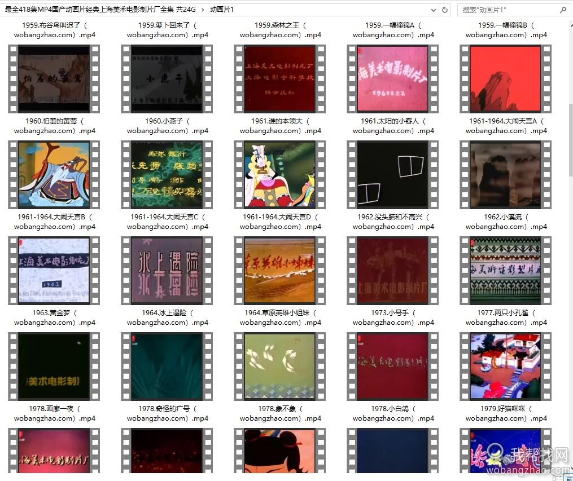Viewport: 573px width, 481px height.
Task: Select the 大闹天宫D video thumbnail
Action: (x=280, y=174)
